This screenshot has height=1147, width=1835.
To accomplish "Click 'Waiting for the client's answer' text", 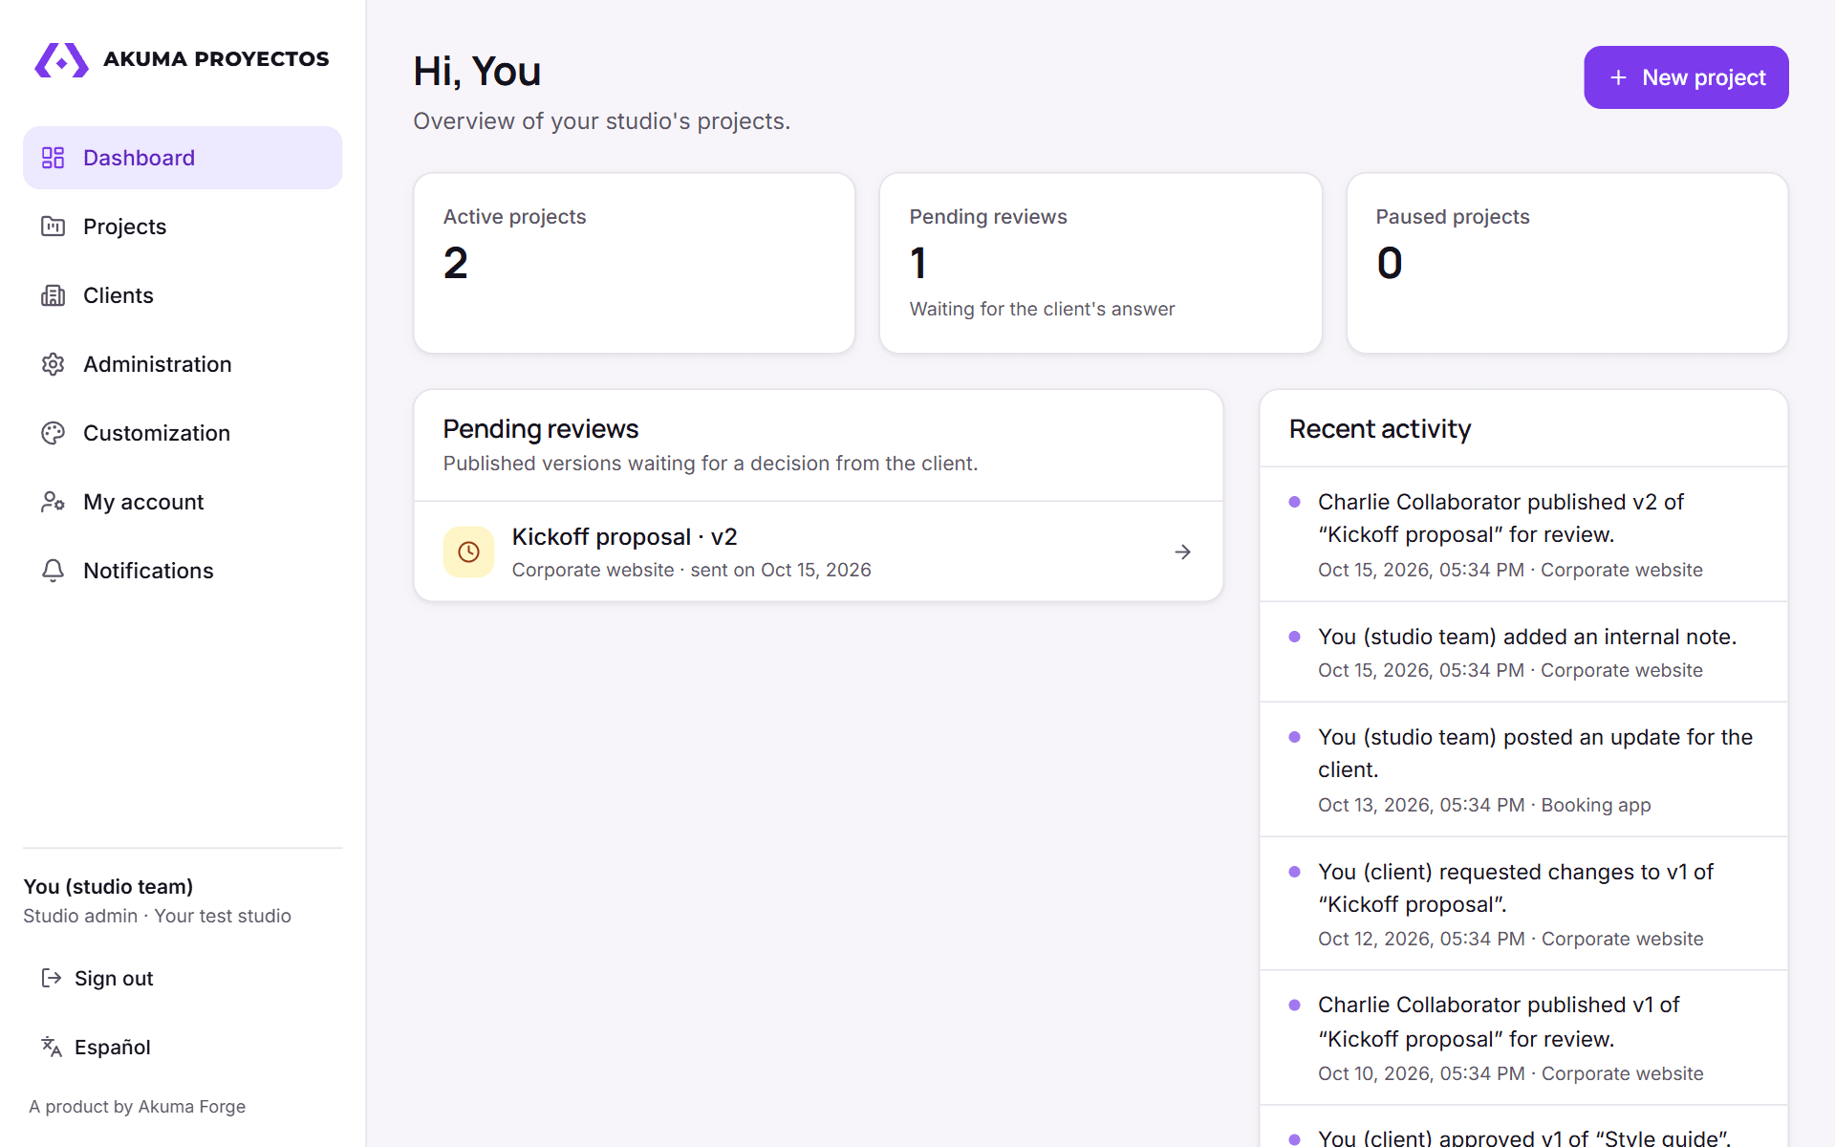I will point(1042,309).
